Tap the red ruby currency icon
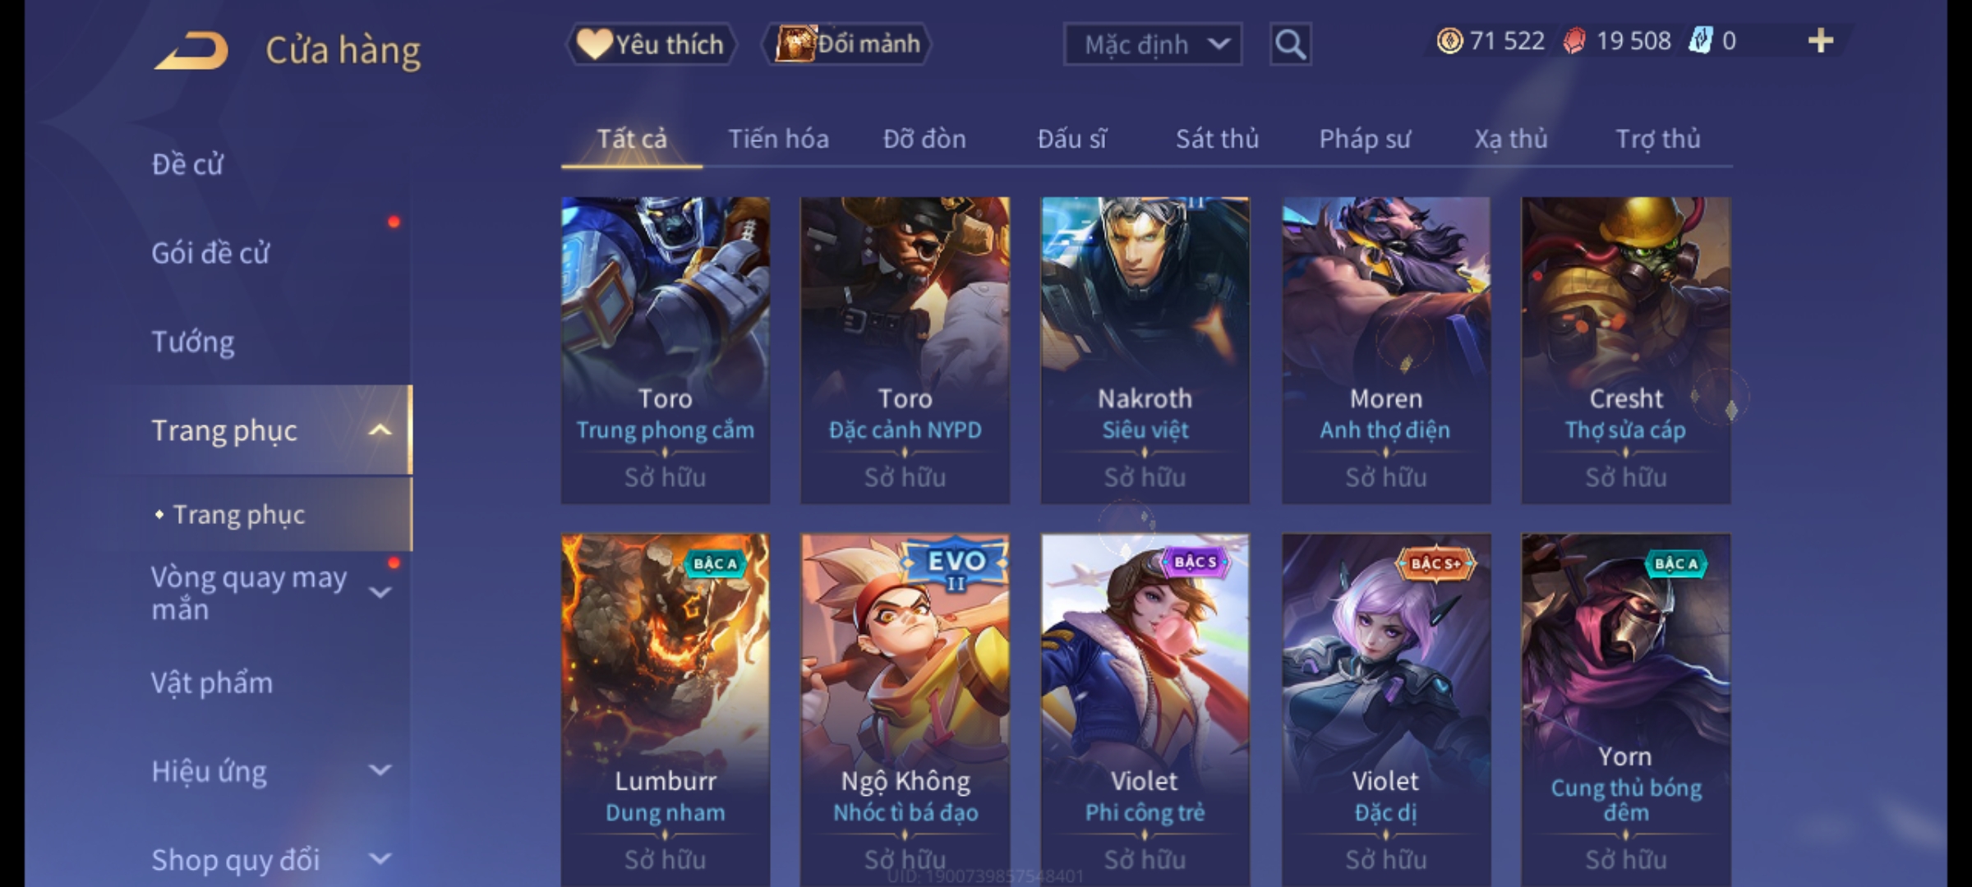This screenshot has width=1972, height=887. (x=1574, y=41)
